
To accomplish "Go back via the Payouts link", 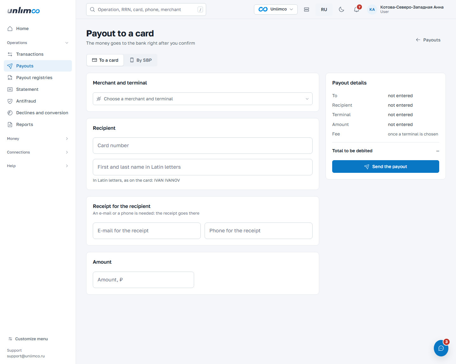I will pyautogui.click(x=428, y=40).
